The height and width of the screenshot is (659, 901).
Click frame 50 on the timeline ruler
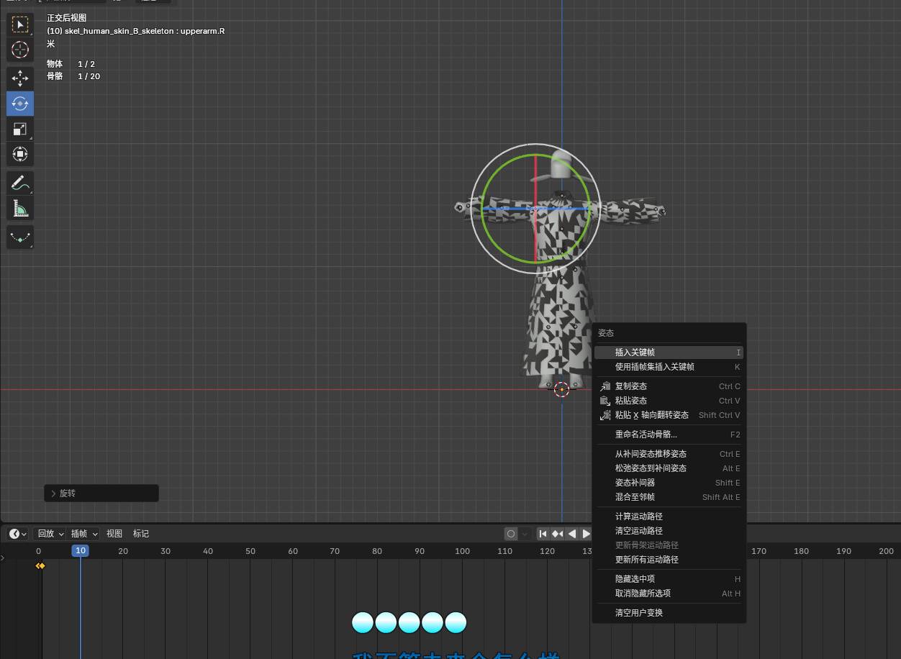click(250, 551)
